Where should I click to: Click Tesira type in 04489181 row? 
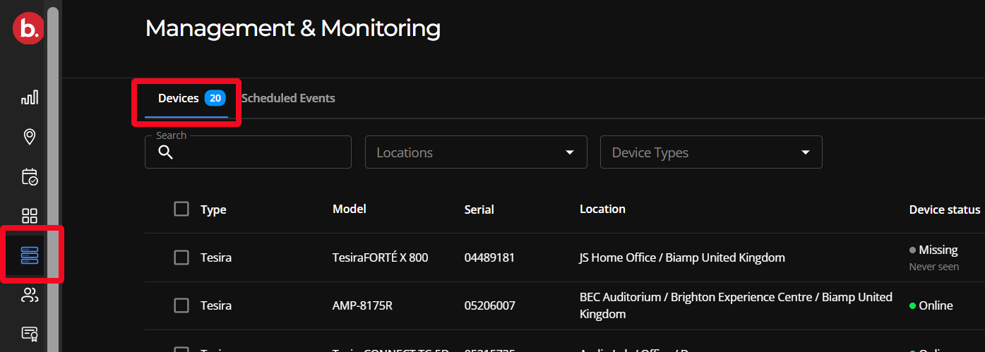tap(216, 257)
